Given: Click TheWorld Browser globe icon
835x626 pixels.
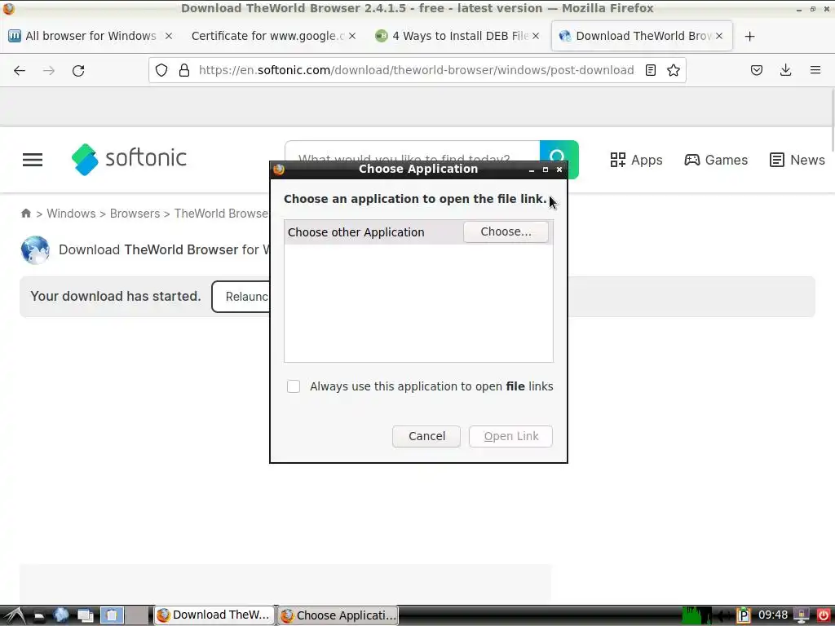Looking at the screenshot, I should coord(35,249).
